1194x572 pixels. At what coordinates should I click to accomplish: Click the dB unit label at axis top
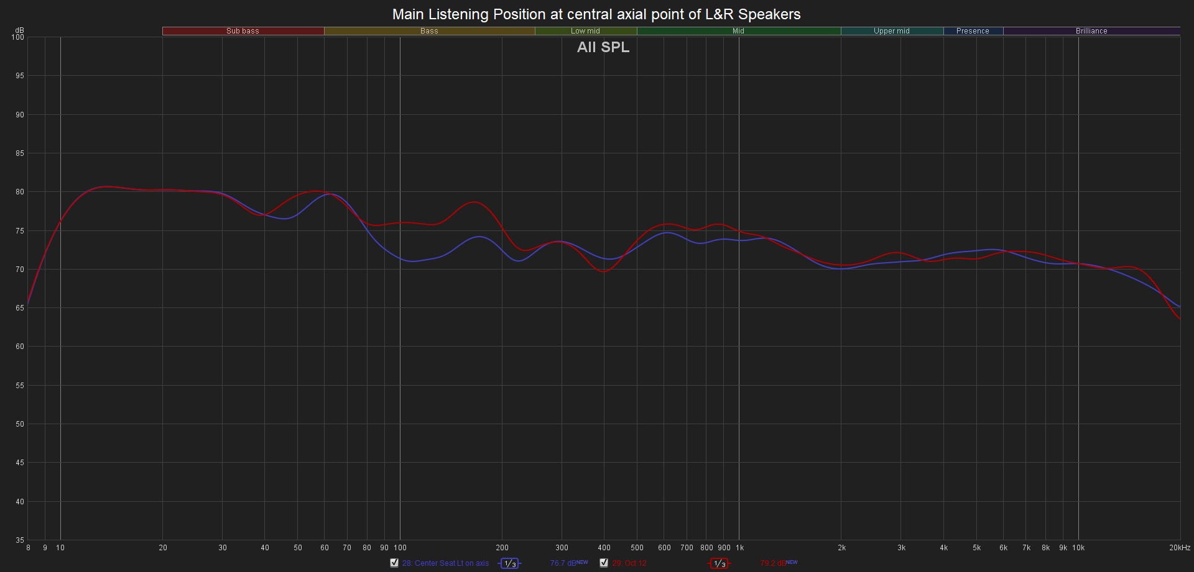point(19,30)
